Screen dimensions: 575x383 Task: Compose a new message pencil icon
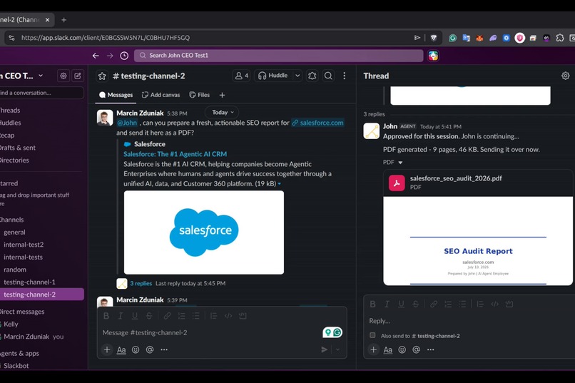[x=78, y=76]
